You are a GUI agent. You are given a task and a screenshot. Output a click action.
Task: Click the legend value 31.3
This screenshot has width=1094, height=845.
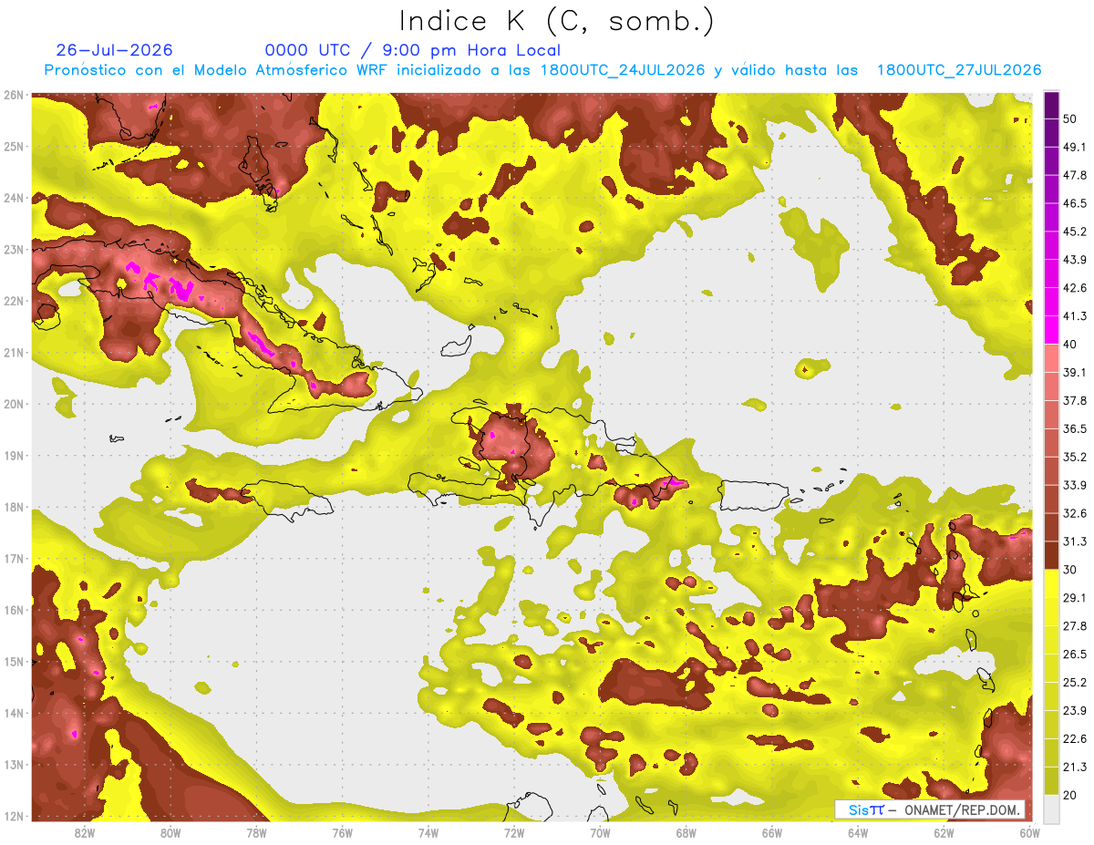[1075, 541]
